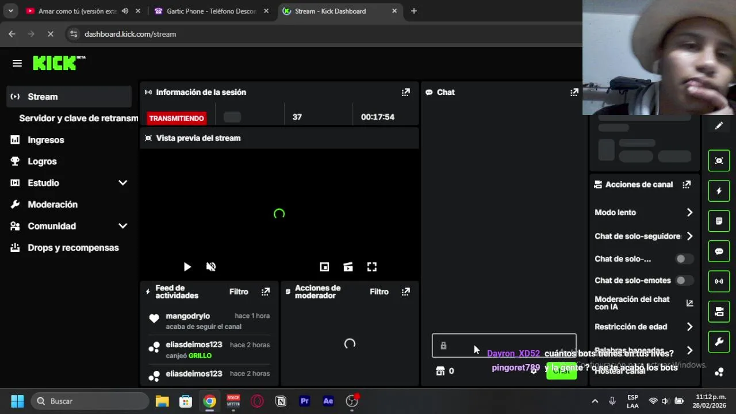
Task: Open File Explorer from taskbar
Action: pos(162,401)
